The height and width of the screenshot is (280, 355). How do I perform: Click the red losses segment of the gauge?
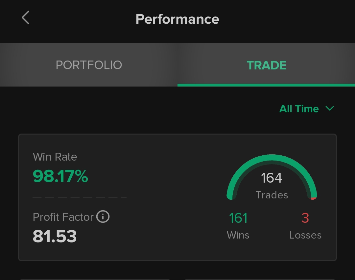point(314,198)
